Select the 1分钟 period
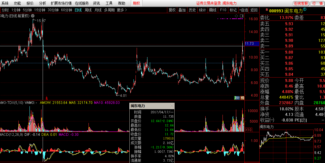 coord(16,10)
